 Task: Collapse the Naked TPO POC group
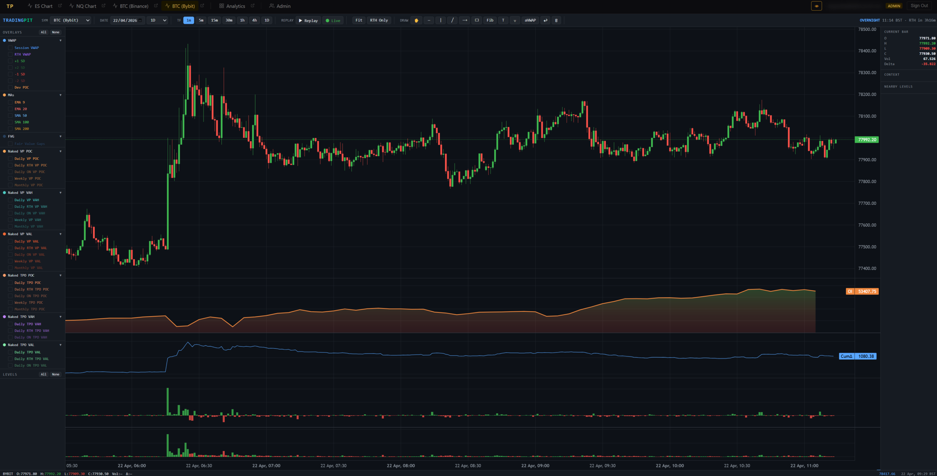[x=60, y=276]
